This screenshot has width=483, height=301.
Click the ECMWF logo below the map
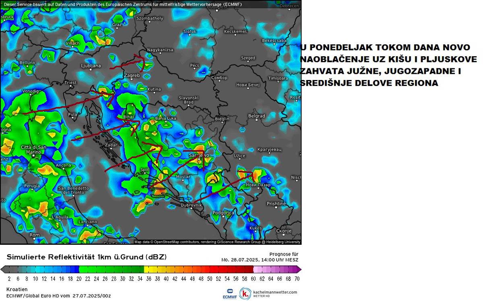pyautogui.click(x=229, y=293)
